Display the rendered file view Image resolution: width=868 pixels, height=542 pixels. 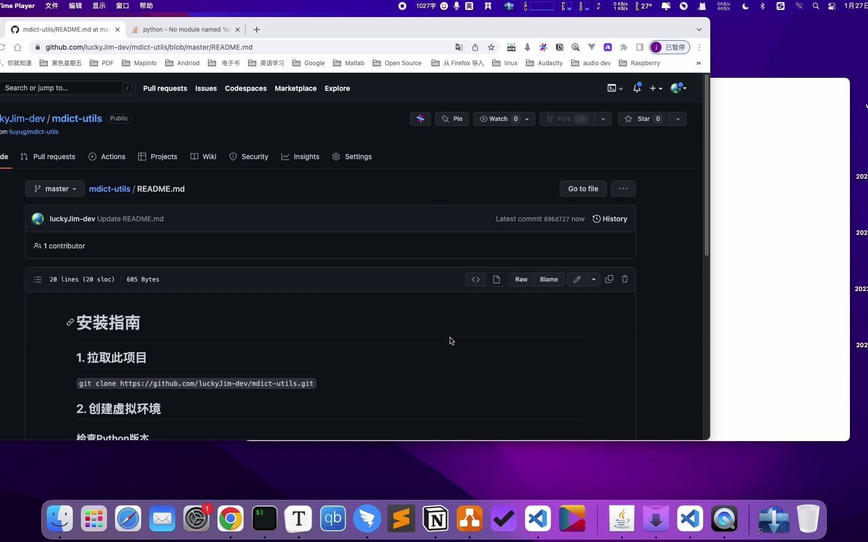coord(496,280)
